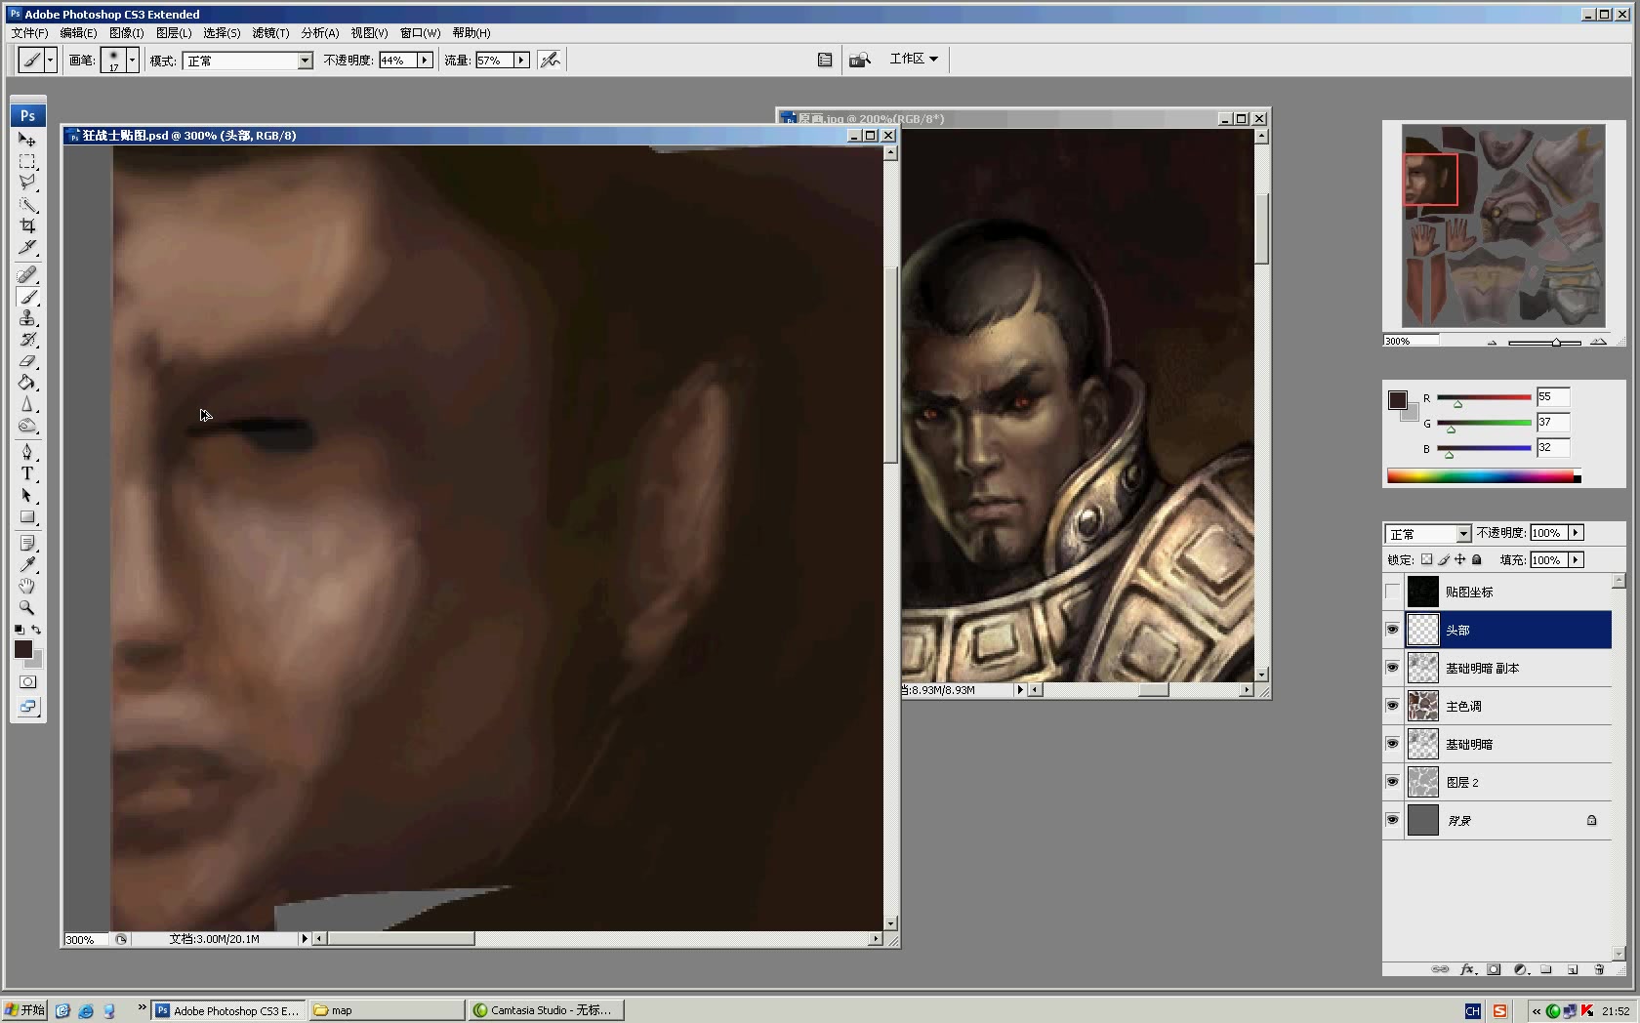Select the Polygonal Lasso tool
The image size is (1640, 1023).
tap(27, 183)
